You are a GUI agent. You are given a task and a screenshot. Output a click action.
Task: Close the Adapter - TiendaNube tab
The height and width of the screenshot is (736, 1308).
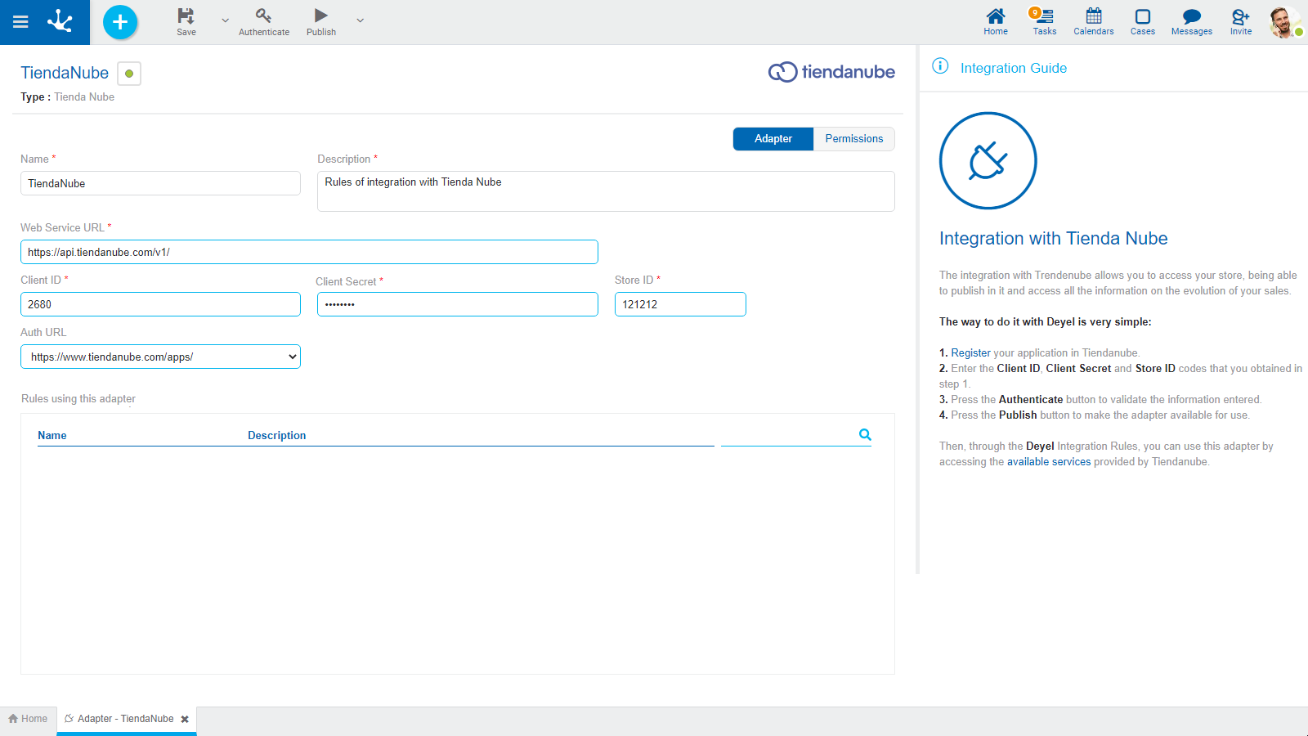(185, 720)
